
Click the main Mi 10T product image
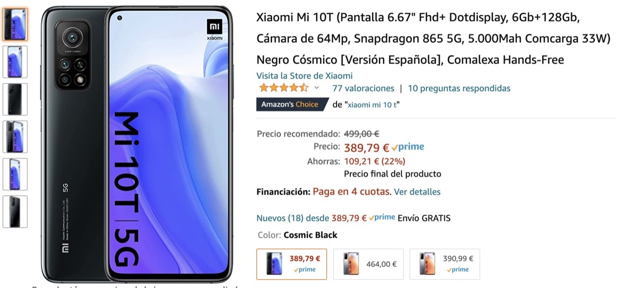[137, 144]
